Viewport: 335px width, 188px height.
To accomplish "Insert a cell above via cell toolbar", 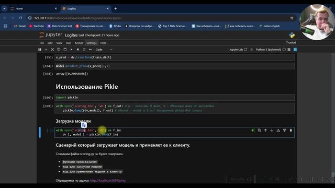I will 278,130.
